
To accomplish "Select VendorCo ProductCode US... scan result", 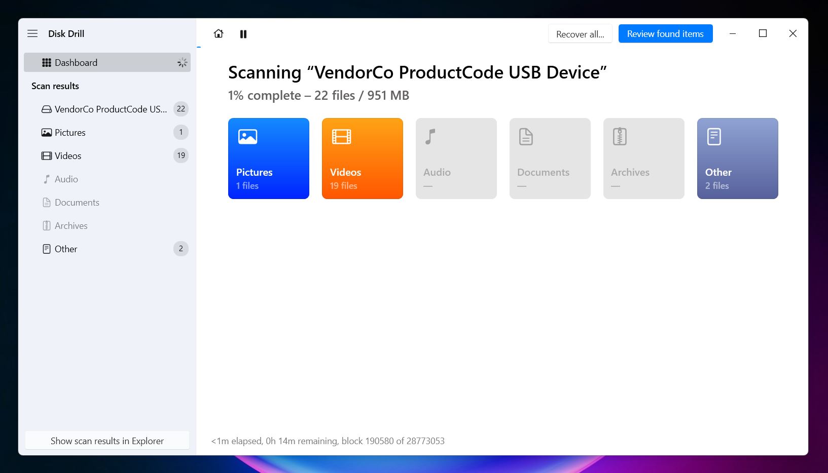I will pos(107,109).
